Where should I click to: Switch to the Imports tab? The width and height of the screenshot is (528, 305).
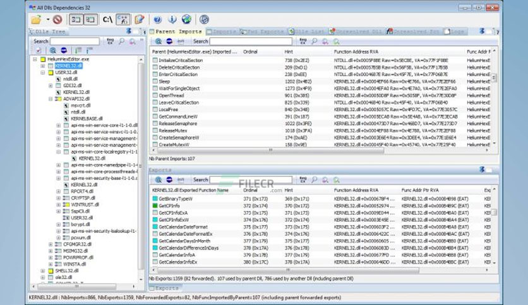coord(222,32)
